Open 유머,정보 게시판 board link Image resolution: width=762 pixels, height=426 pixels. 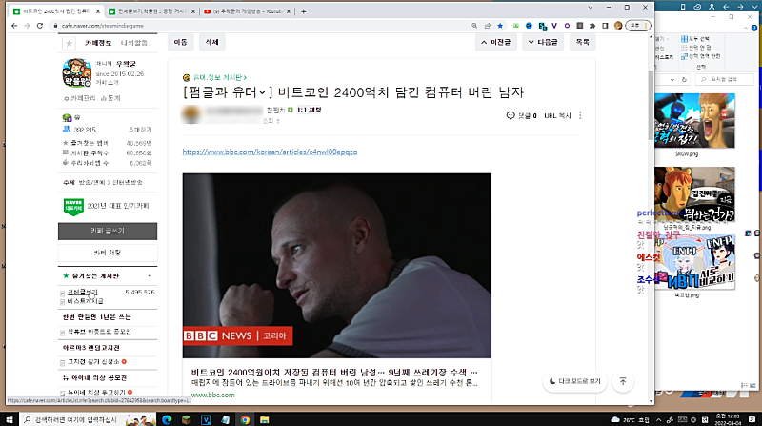pos(220,78)
